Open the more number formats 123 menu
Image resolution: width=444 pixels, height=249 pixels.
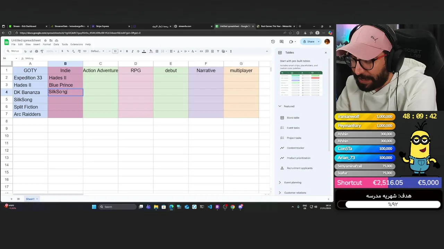point(85,51)
